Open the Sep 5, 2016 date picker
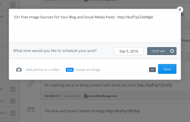The height and width of the screenshot is (122, 190). click(x=129, y=51)
